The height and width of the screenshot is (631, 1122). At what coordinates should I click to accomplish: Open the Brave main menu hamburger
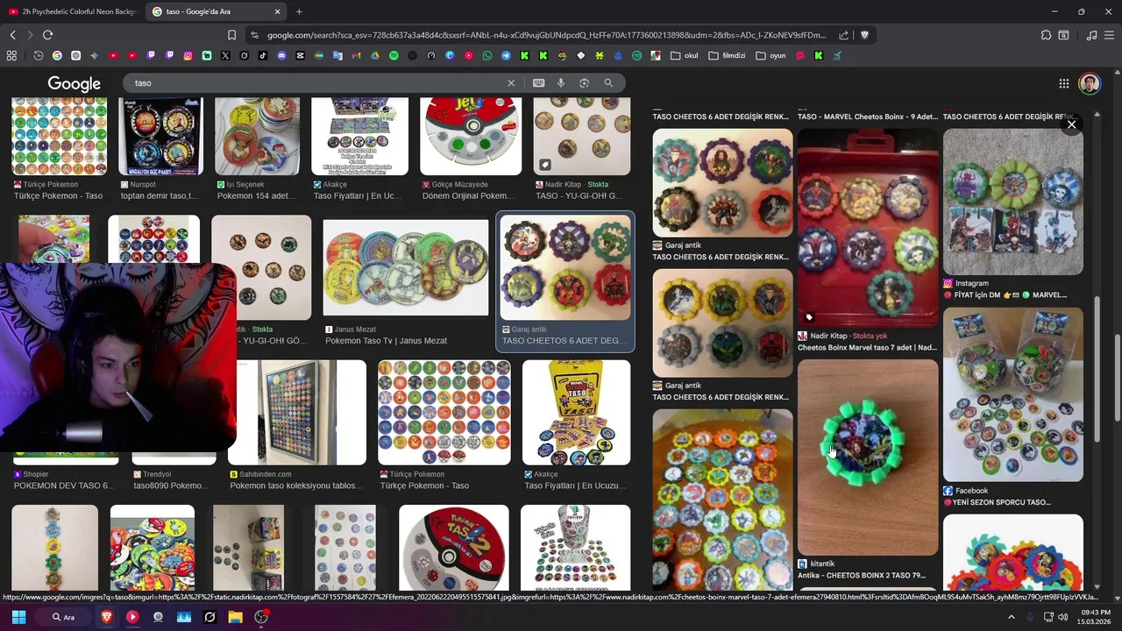[1111, 35]
